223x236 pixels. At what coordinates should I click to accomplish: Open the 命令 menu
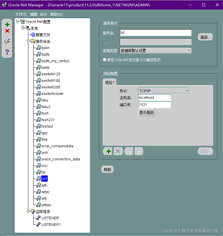tap(44, 14)
